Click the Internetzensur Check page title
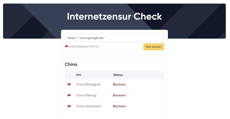The height and width of the screenshot is (119, 230). (114, 17)
